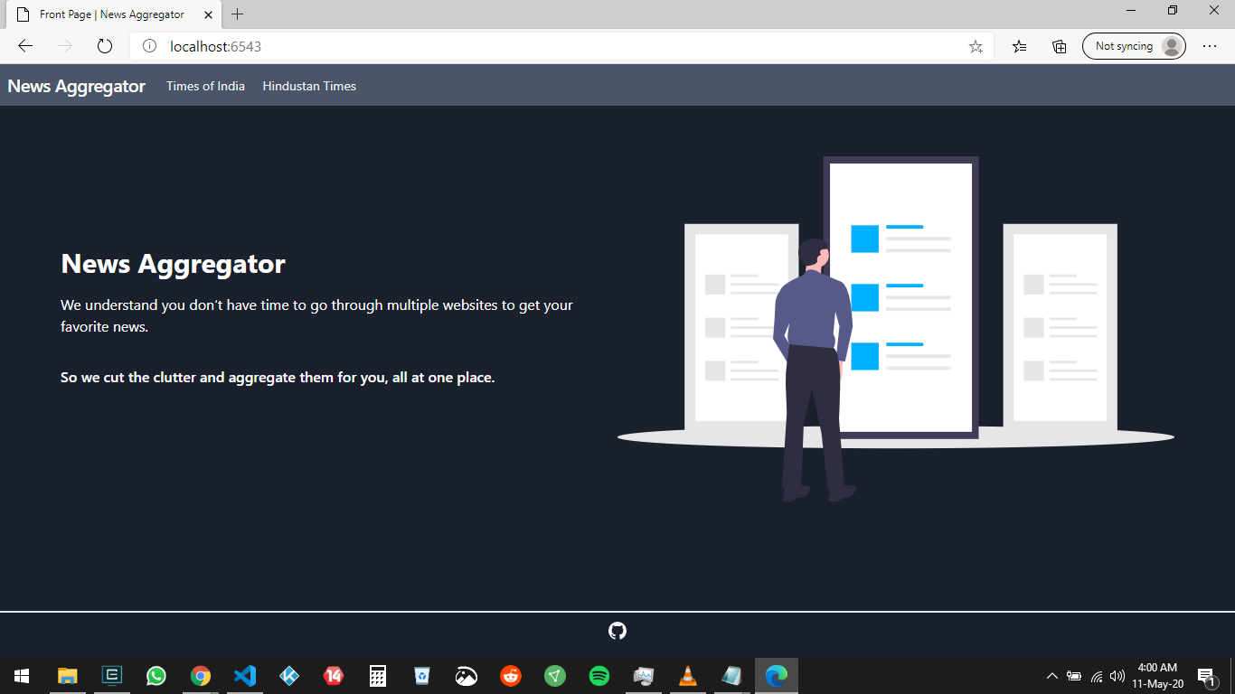Open WhatsApp from the taskbar

(156, 676)
